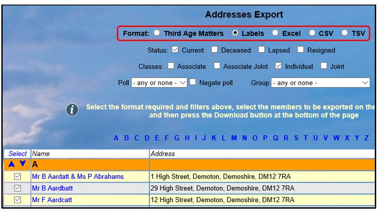Tick the Resigned status checkbox
Viewport: 383px width, 215px height.
click(x=301, y=50)
